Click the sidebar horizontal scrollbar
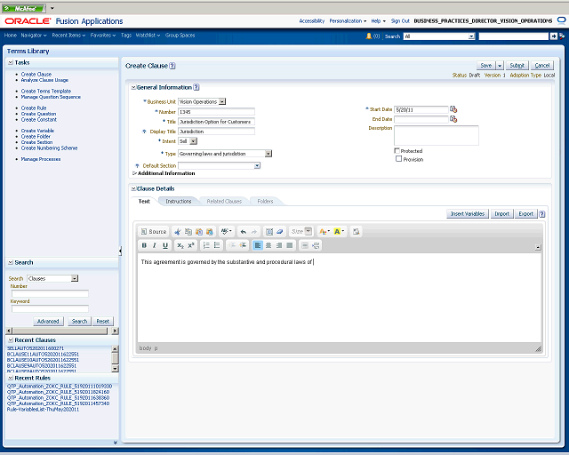Image resolution: width=569 pixels, height=455 pixels. pos(62,331)
